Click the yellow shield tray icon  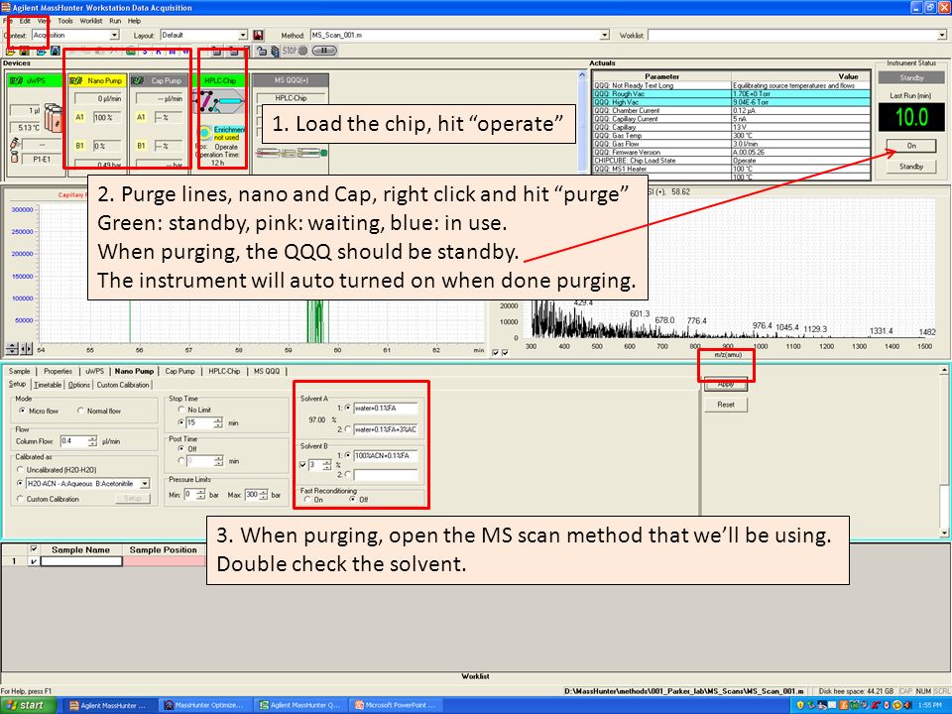pyautogui.click(x=799, y=705)
